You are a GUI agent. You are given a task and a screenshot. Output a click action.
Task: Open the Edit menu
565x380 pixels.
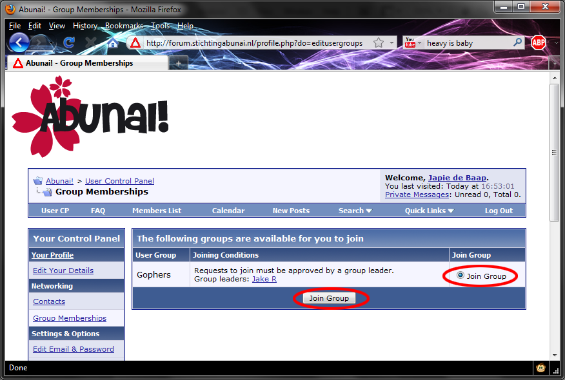coord(35,26)
